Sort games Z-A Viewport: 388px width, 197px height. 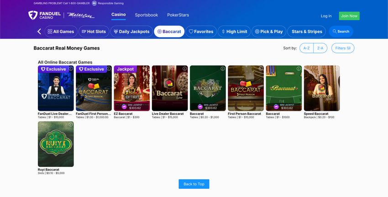320,48
